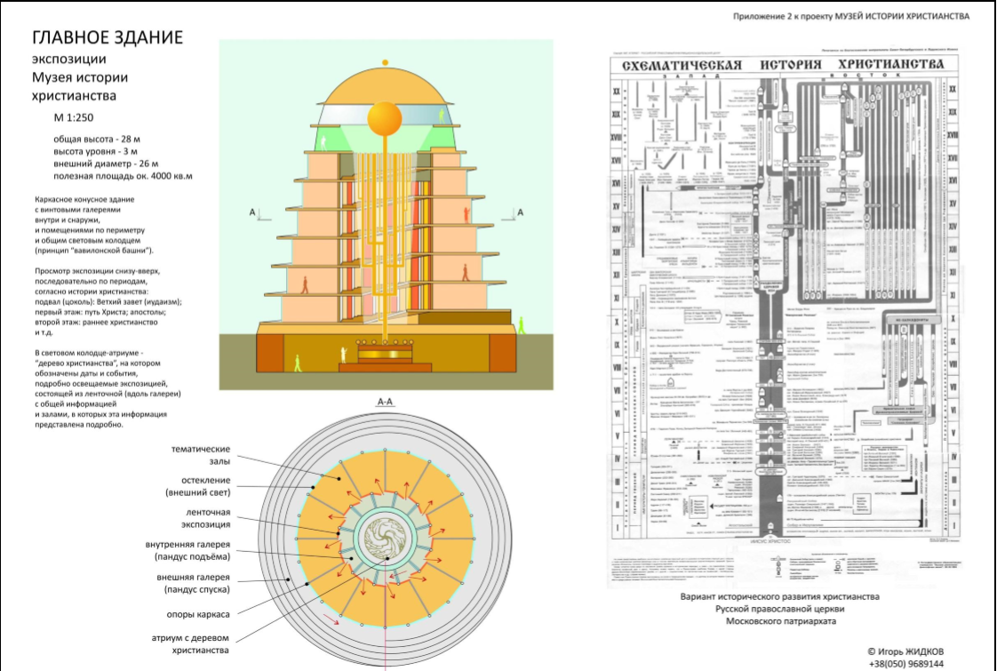997x671 pixels.
Task: Click the small orange ball atop the dome
Action: click(x=385, y=62)
